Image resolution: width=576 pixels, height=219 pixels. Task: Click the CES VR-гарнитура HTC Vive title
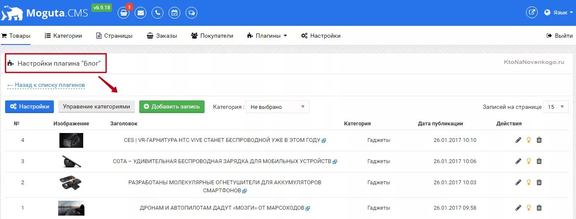click(x=222, y=140)
